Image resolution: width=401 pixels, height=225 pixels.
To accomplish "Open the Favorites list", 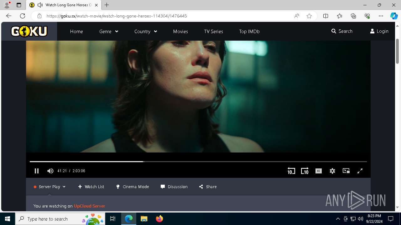I will (x=340, y=16).
